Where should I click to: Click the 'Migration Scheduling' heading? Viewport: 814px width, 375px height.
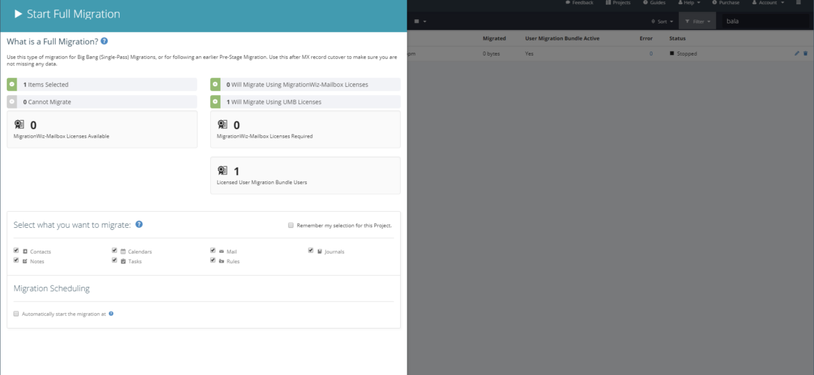[51, 288]
